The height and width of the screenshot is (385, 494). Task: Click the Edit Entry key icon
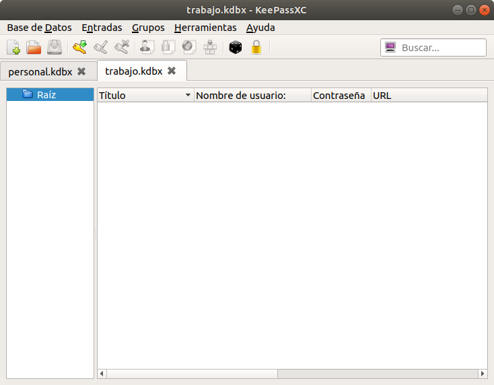coord(101,47)
